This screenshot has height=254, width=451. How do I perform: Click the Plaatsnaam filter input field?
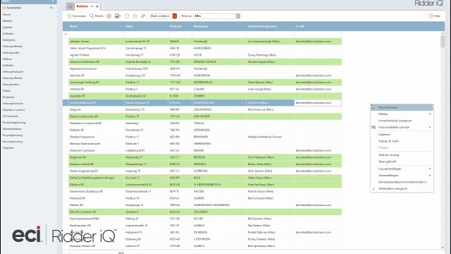(219, 35)
